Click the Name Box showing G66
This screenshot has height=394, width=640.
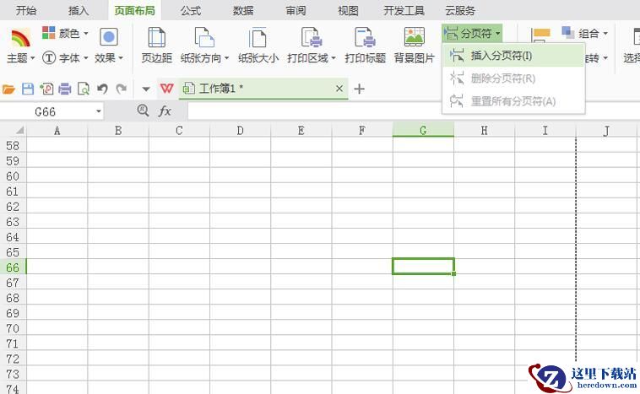coord(46,111)
